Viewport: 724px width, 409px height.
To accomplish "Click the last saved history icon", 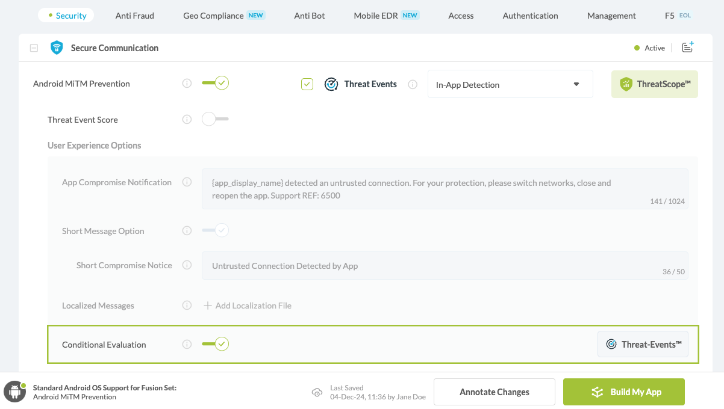I will pos(317,392).
